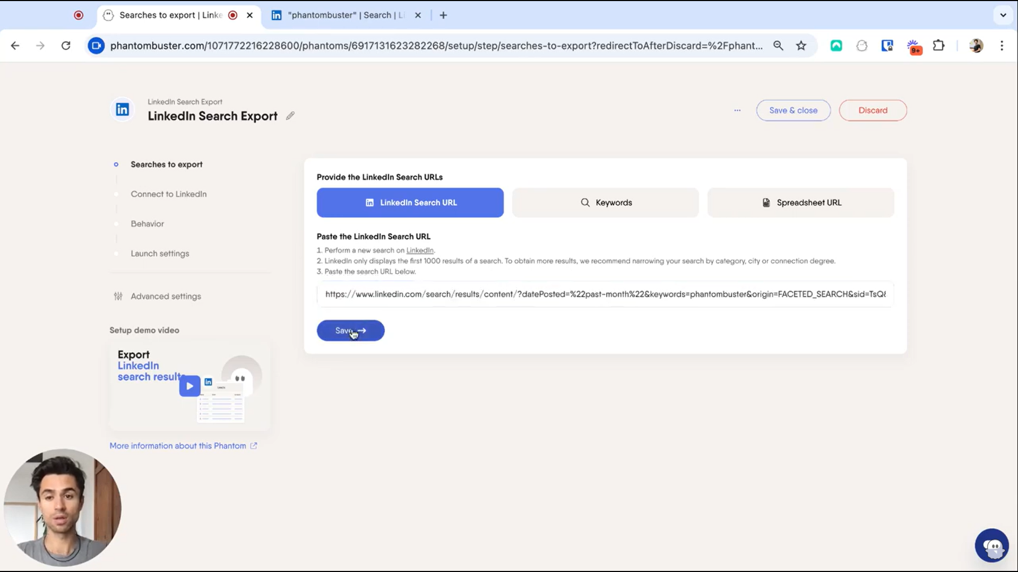Switch to the Keywords input method
This screenshot has height=572, width=1018.
point(605,202)
